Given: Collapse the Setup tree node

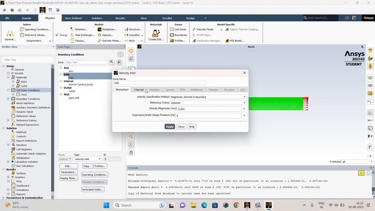Looking at the screenshot, I should click(x=4, y=66).
